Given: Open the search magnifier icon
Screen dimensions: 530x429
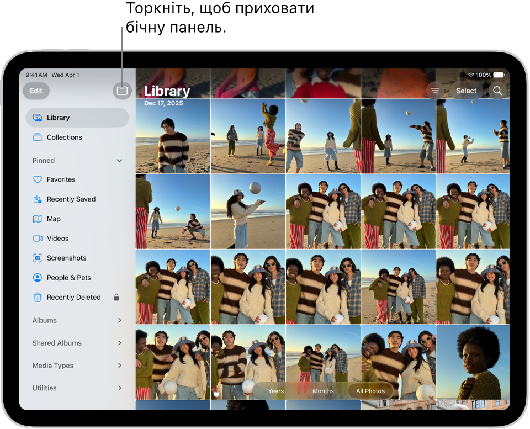Looking at the screenshot, I should pos(497,91).
